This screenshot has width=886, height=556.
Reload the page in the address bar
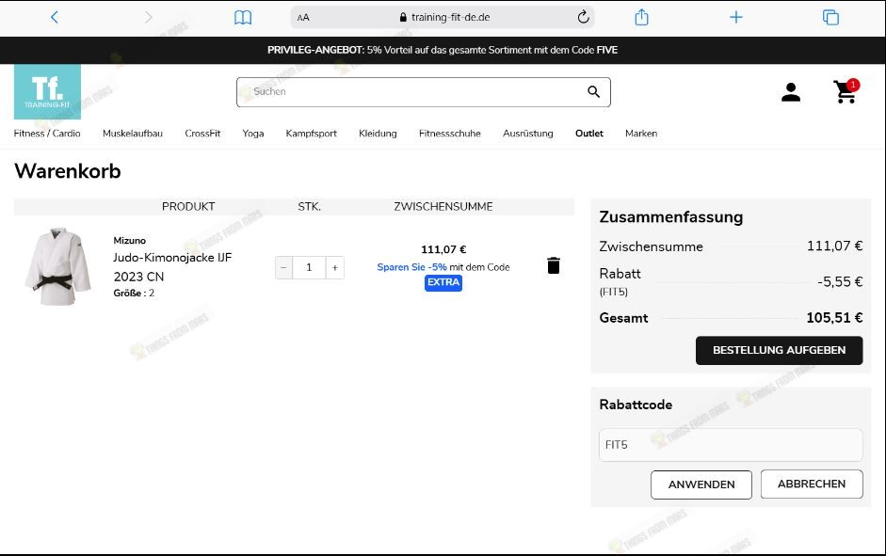tap(583, 17)
